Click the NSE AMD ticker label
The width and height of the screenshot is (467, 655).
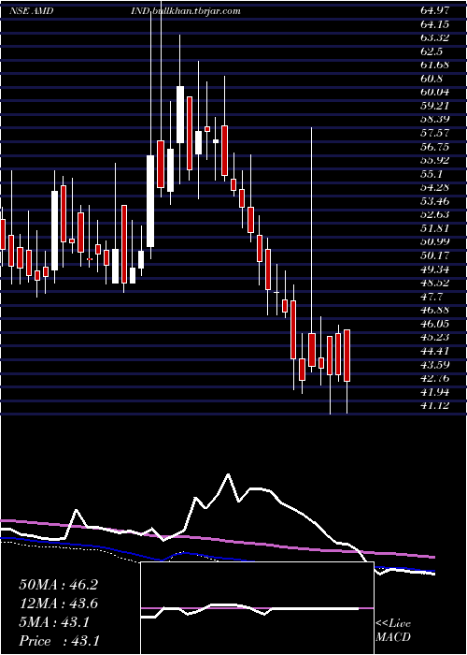(31, 11)
